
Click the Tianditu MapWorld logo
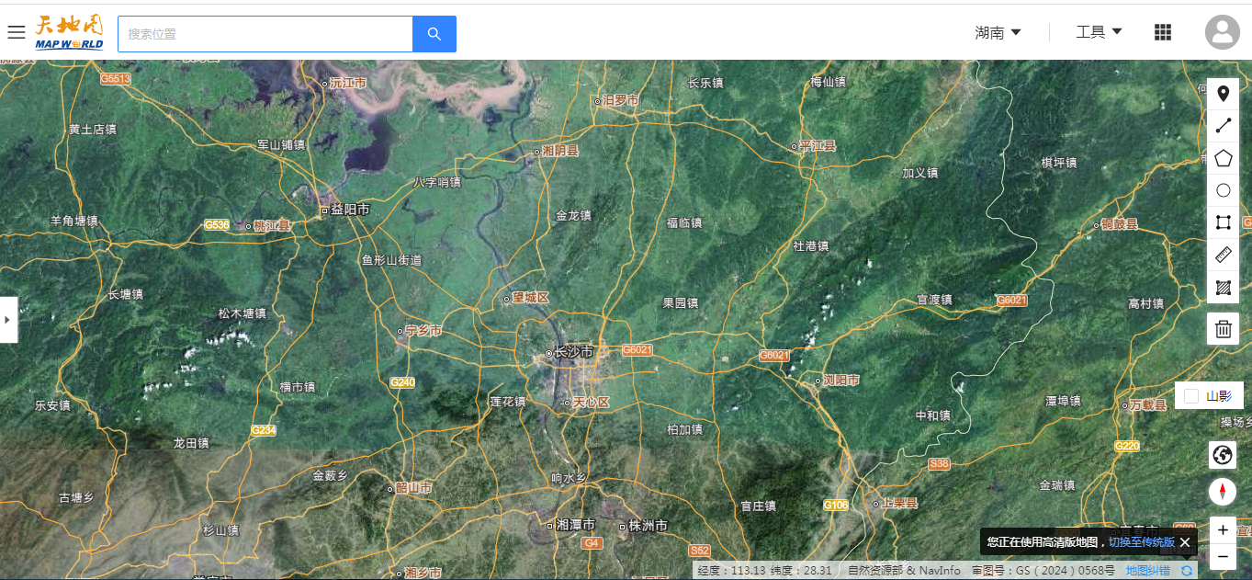click(69, 32)
